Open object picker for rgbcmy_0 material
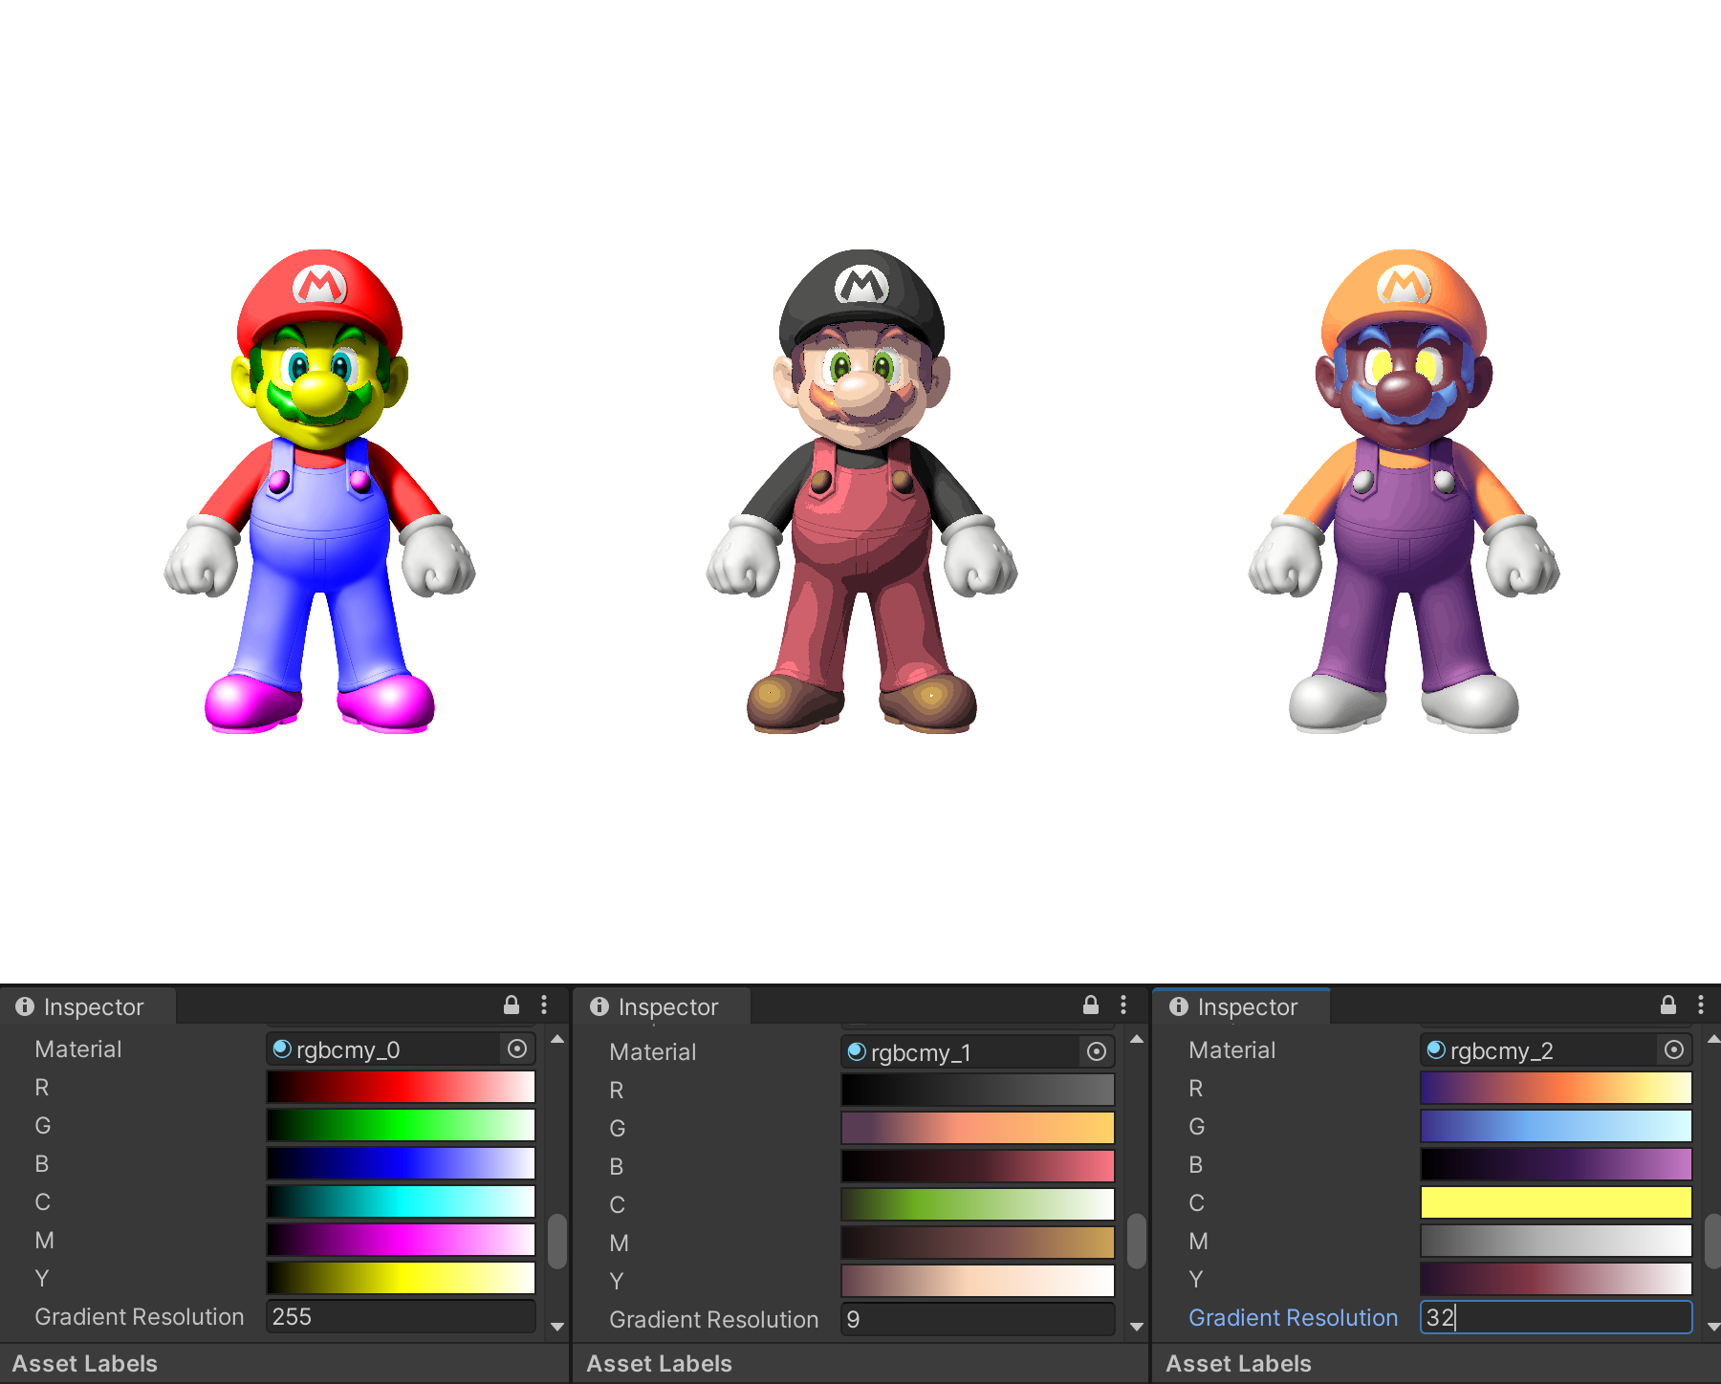The width and height of the screenshot is (1721, 1384). coord(517,1049)
